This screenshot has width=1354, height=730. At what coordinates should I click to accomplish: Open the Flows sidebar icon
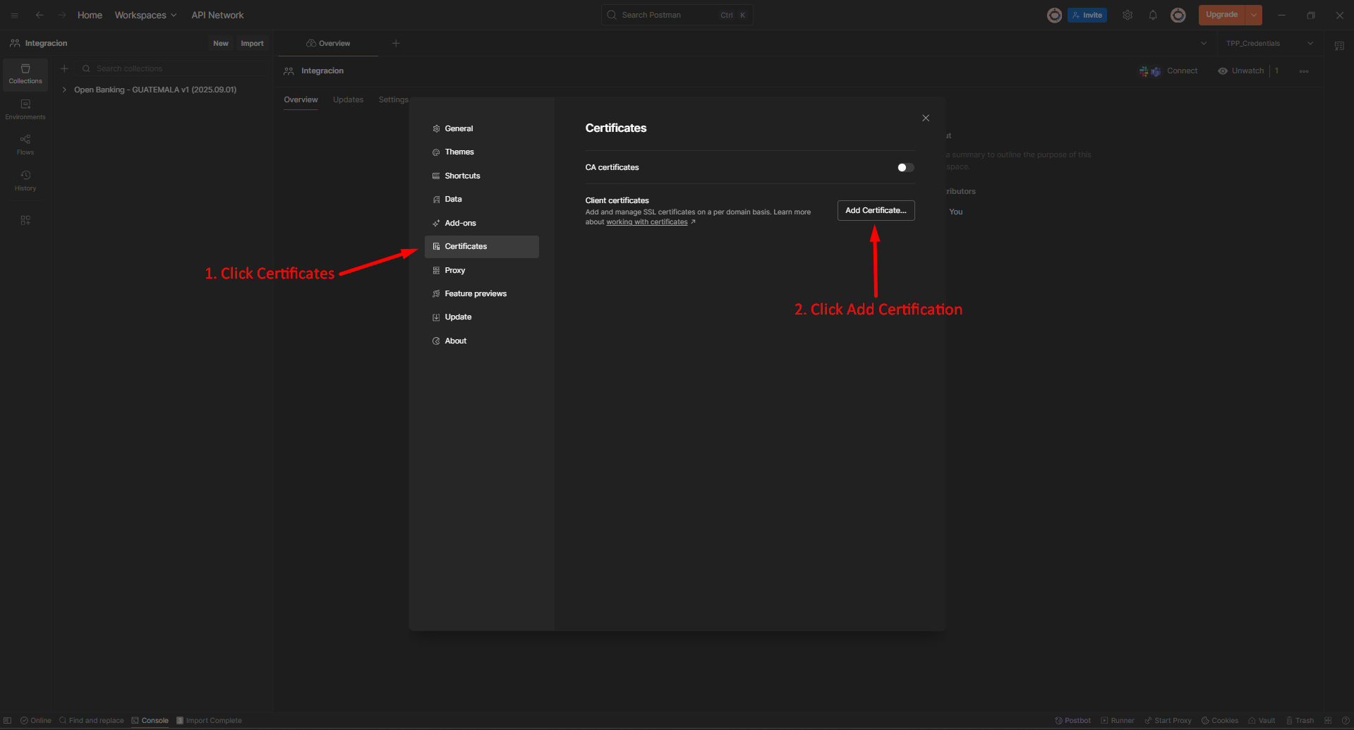click(25, 145)
